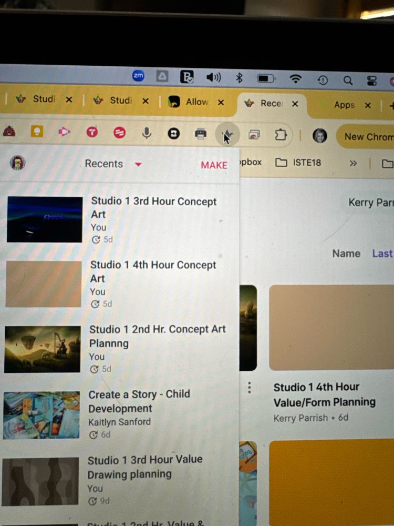
Task: Click the pink arrow extension icon
Action: click(x=64, y=132)
